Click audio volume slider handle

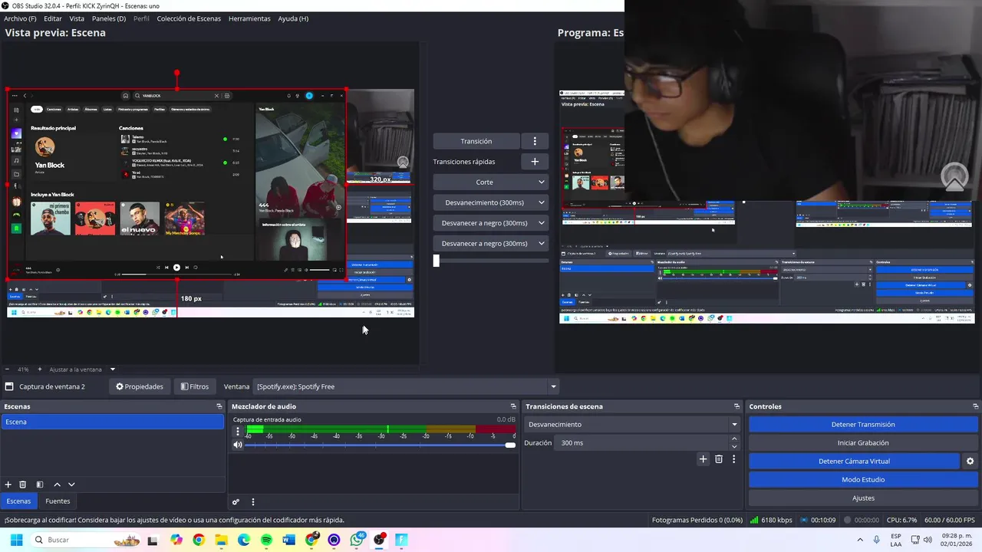point(510,445)
